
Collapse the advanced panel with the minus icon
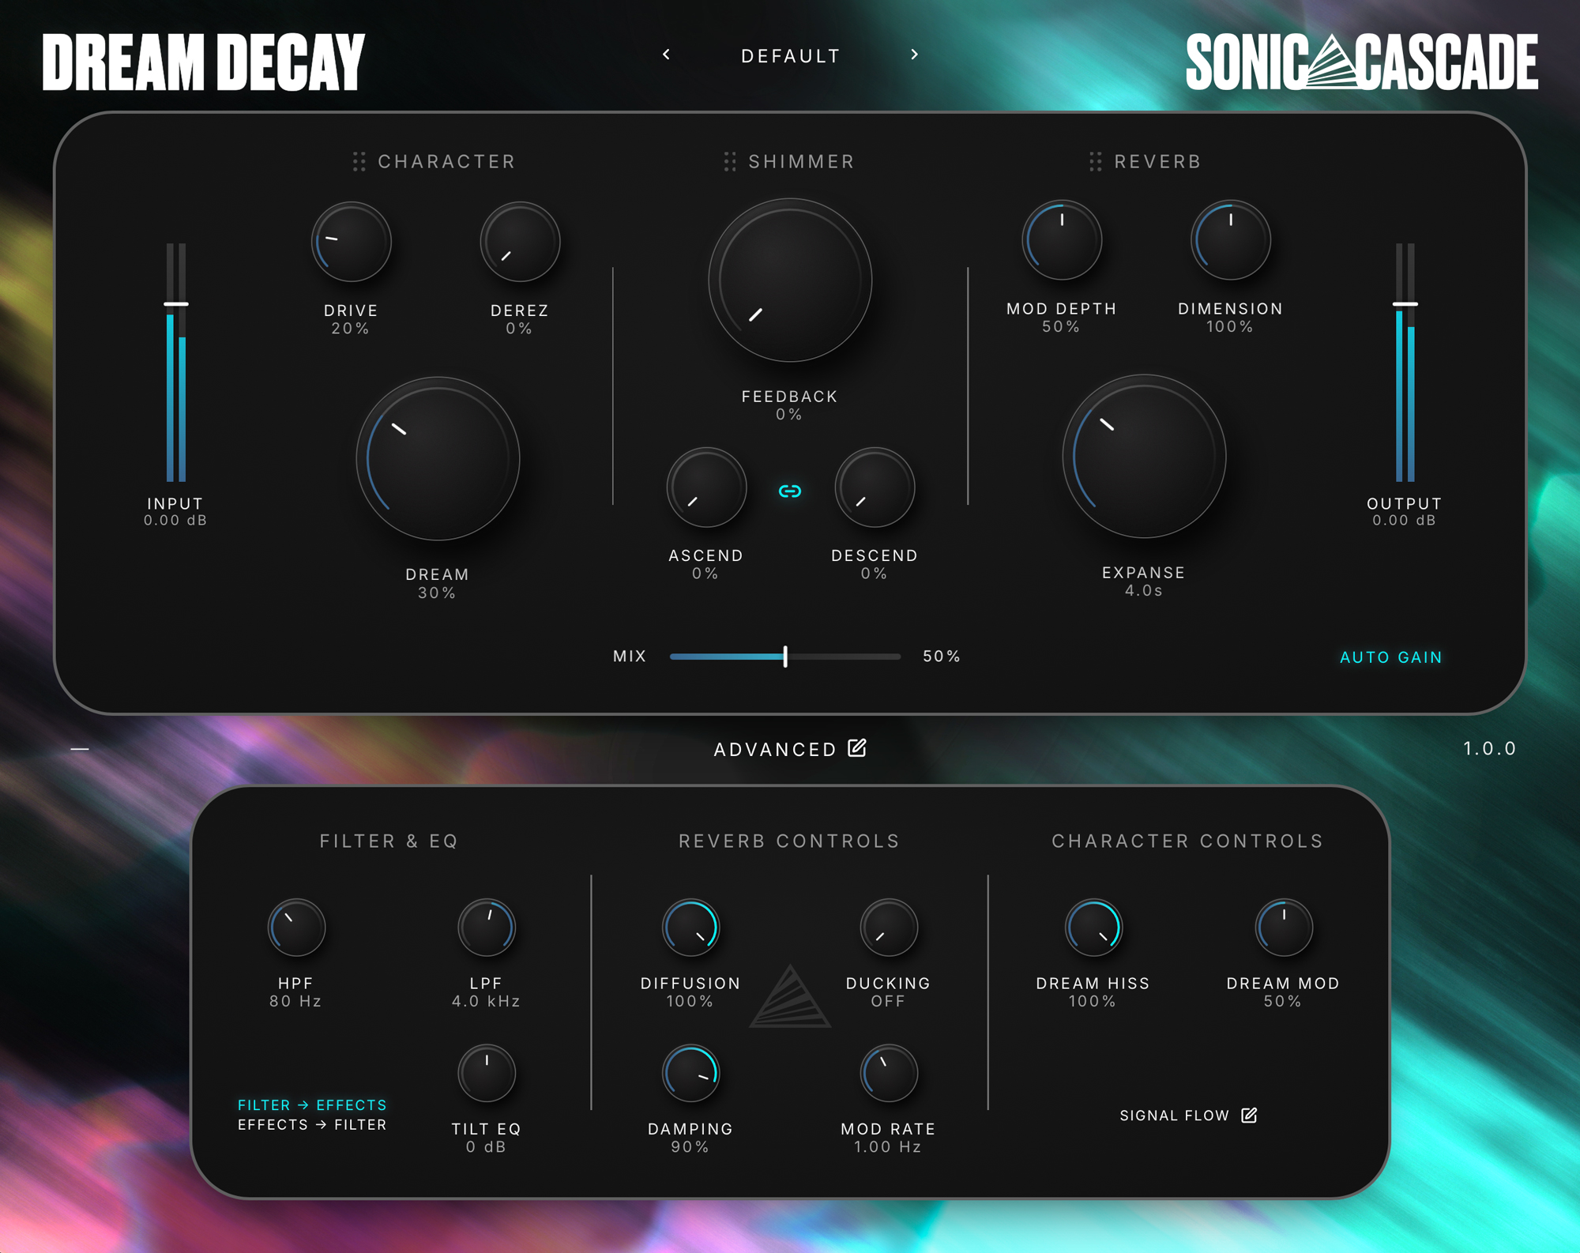click(x=80, y=748)
